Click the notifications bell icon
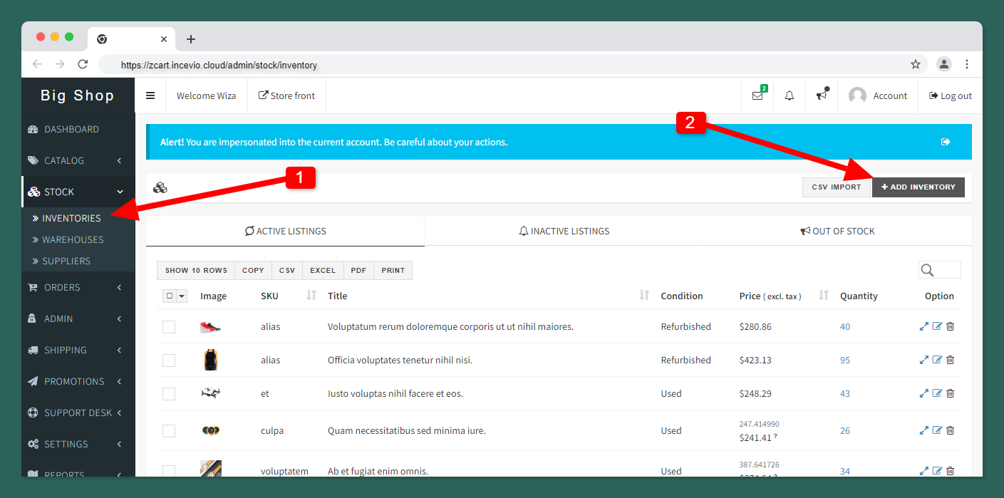Image resolution: width=1004 pixels, height=498 pixels. click(x=790, y=95)
